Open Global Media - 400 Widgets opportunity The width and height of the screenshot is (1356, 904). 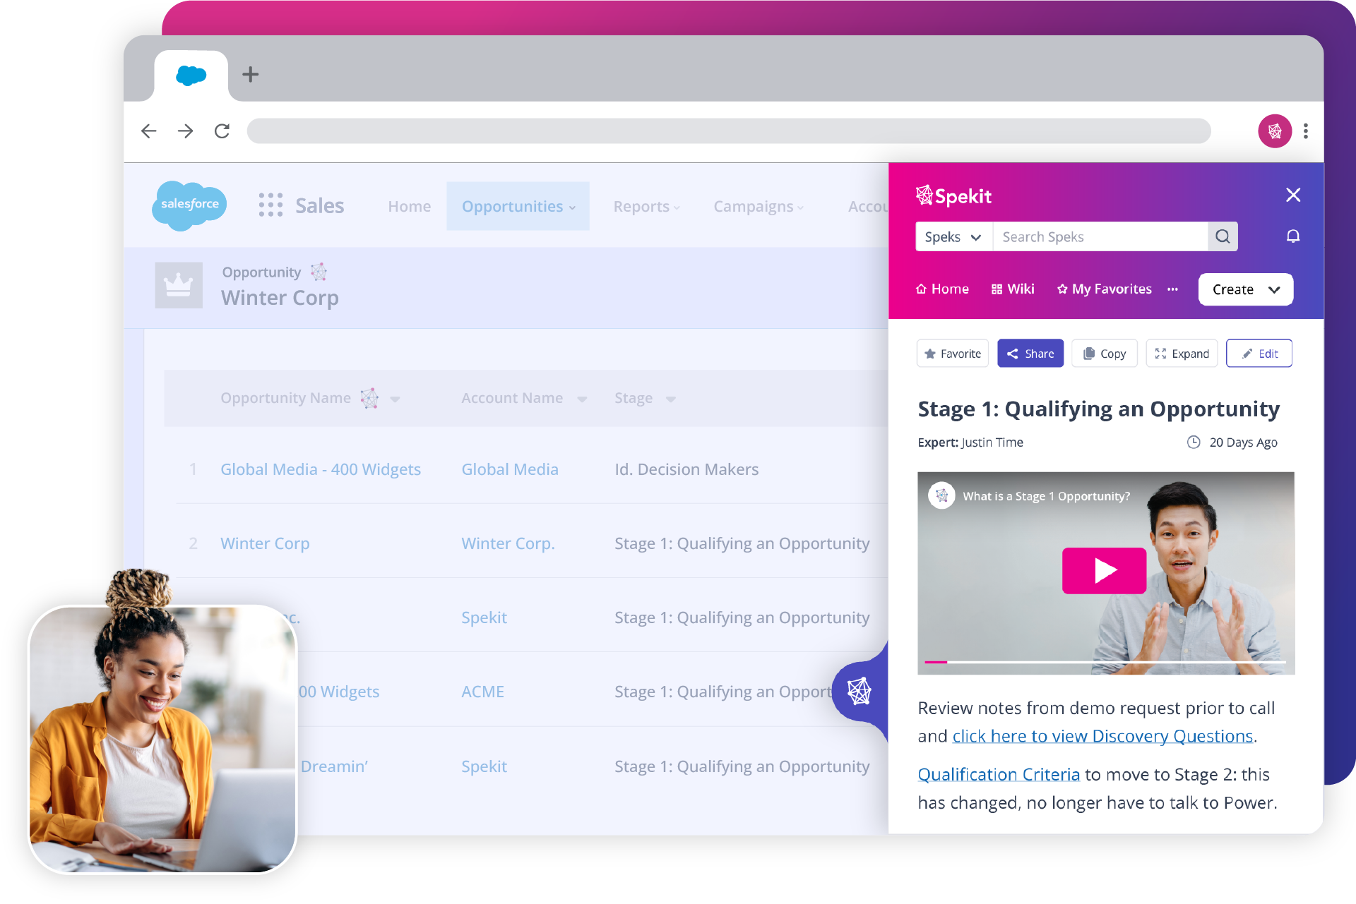pyautogui.click(x=321, y=470)
